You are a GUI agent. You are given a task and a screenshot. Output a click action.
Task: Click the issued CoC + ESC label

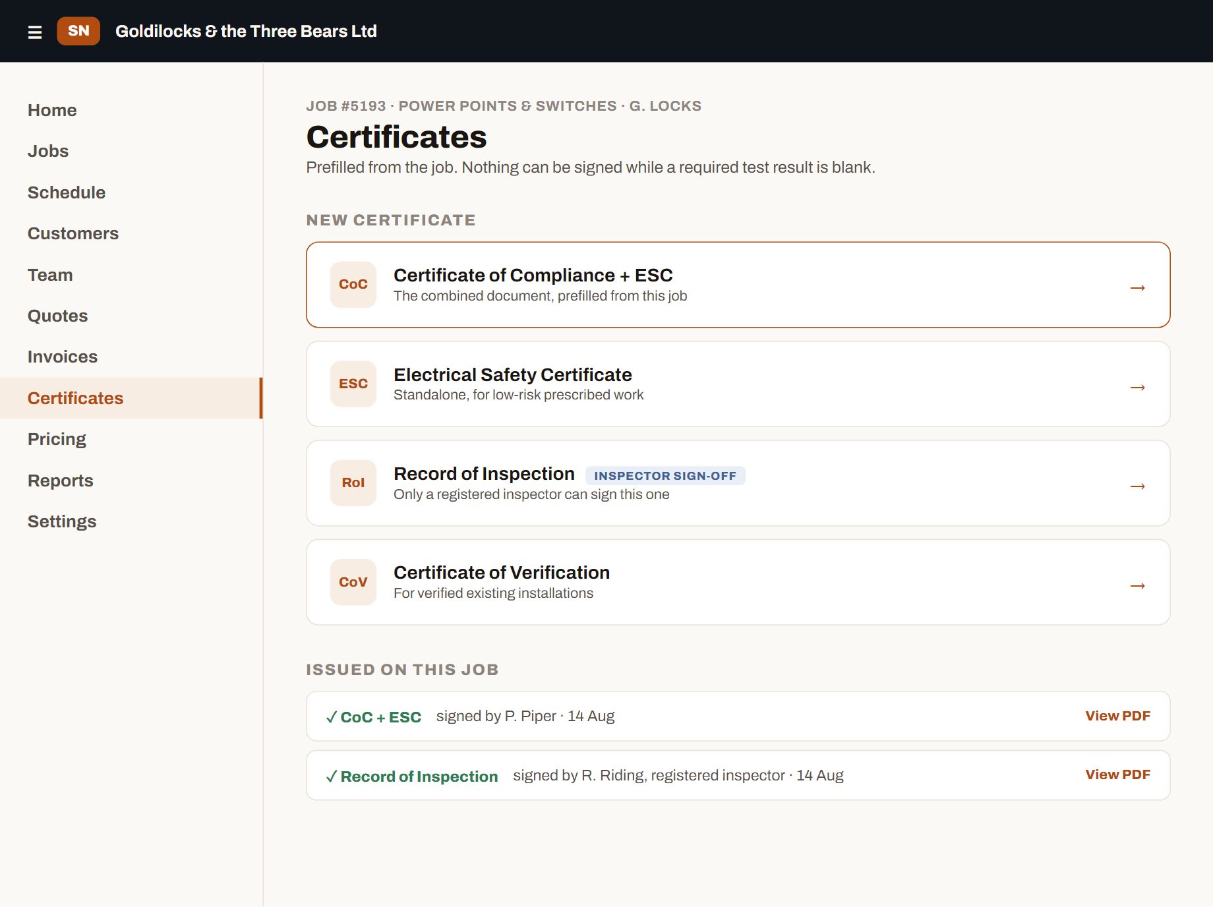[x=380, y=717]
